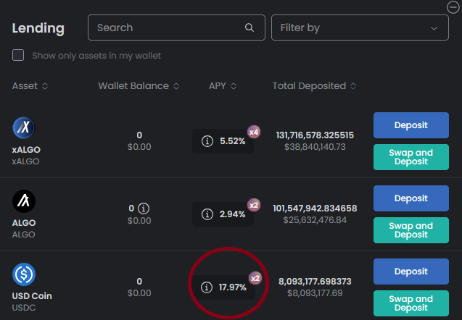Click the 131,716,578.325515 deposited amount
This screenshot has width=462, height=320.
(315, 135)
